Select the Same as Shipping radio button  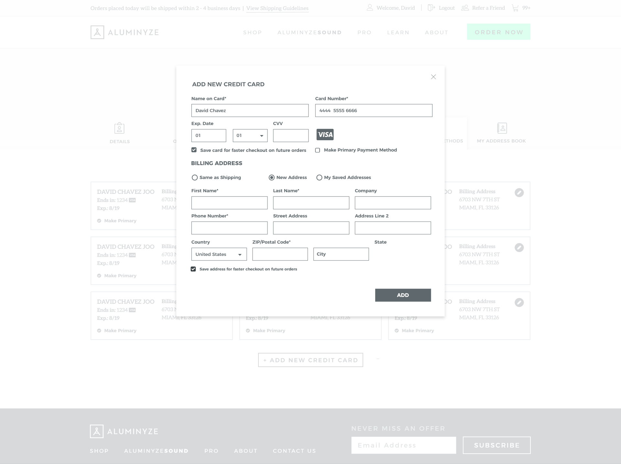click(195, 177)
